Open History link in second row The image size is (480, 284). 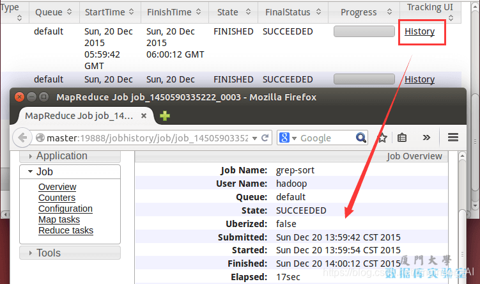(419, 79)
